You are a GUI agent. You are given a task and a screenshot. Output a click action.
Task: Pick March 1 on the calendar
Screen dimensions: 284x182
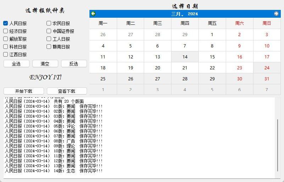tap(212, 34)
